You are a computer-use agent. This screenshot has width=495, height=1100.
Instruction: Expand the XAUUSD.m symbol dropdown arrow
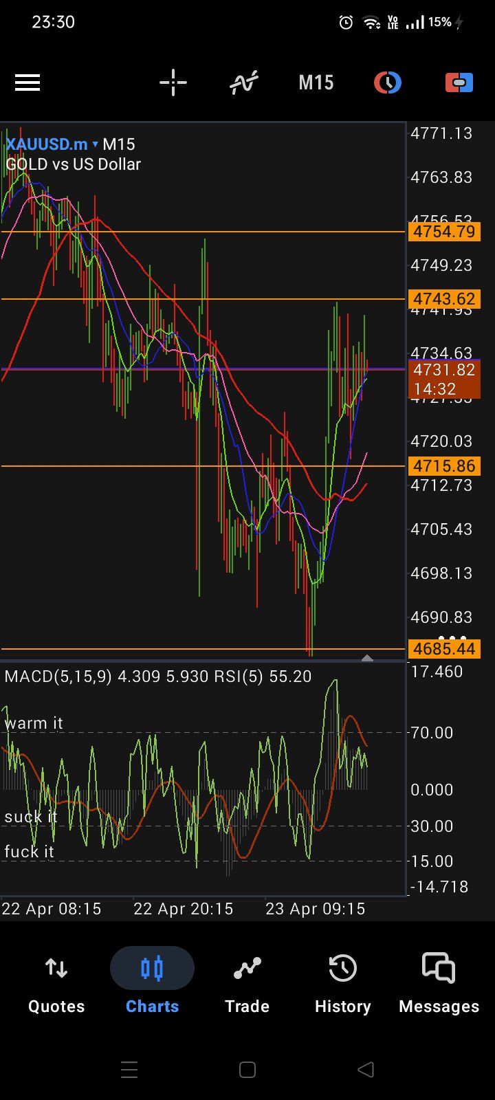[96, 144]
